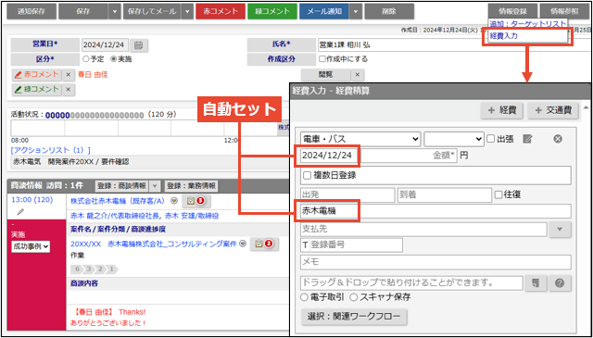Select the 予定 radio button
Image resolution: width=593 pixels, height=338 pixels.
85,59
